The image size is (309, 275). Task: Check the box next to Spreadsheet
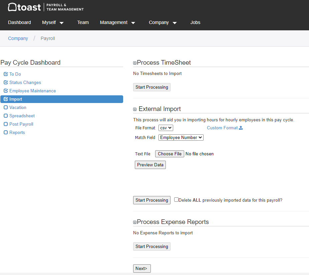[x=5, y=116]
